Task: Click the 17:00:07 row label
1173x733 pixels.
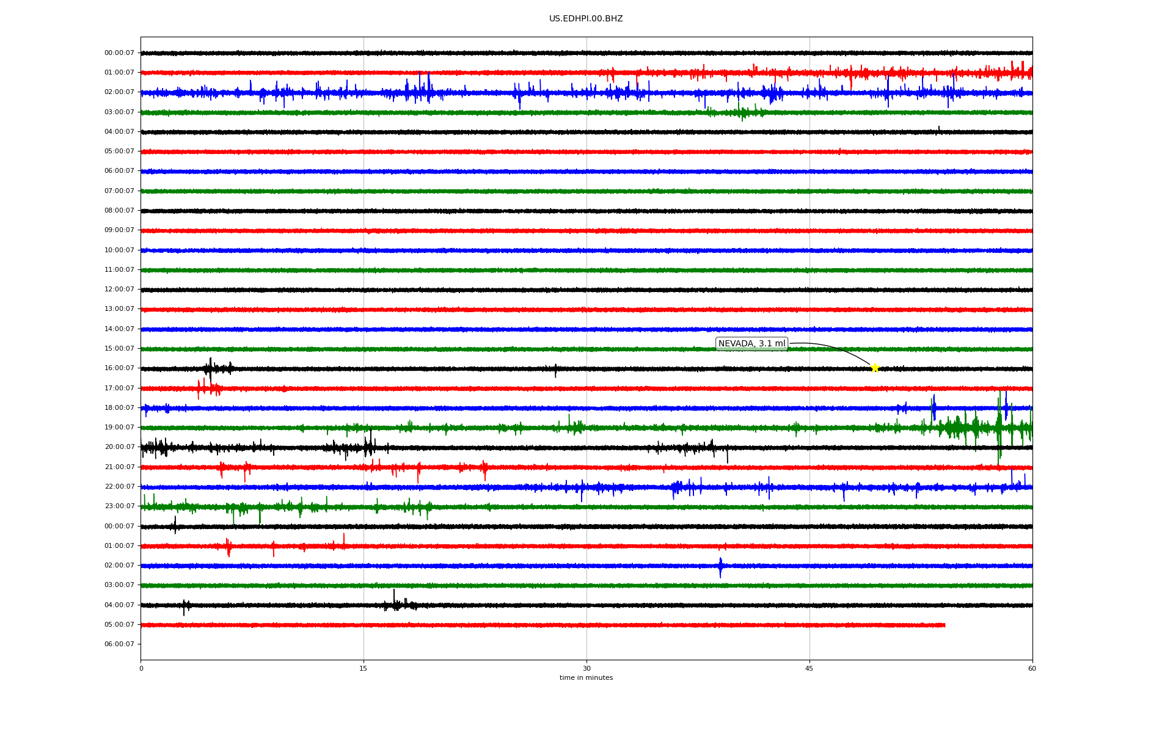Action: 119,388
